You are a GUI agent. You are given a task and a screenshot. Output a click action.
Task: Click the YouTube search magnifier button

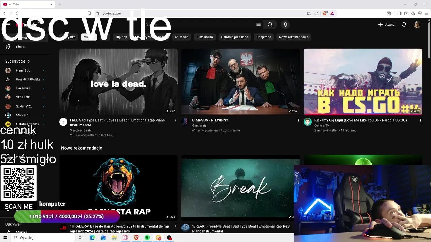click(270, 24)
